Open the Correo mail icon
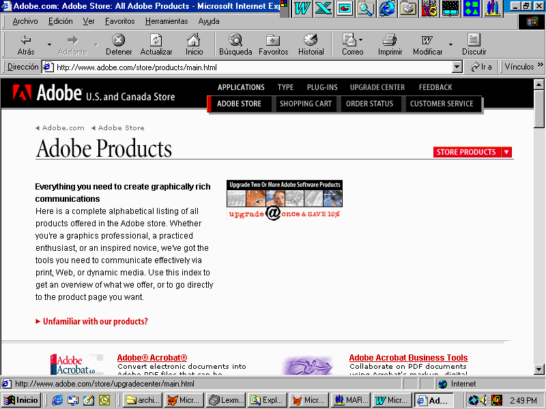The height and width of the screenshot is (409, 546). pyautogui.click(x=350, y=41)
